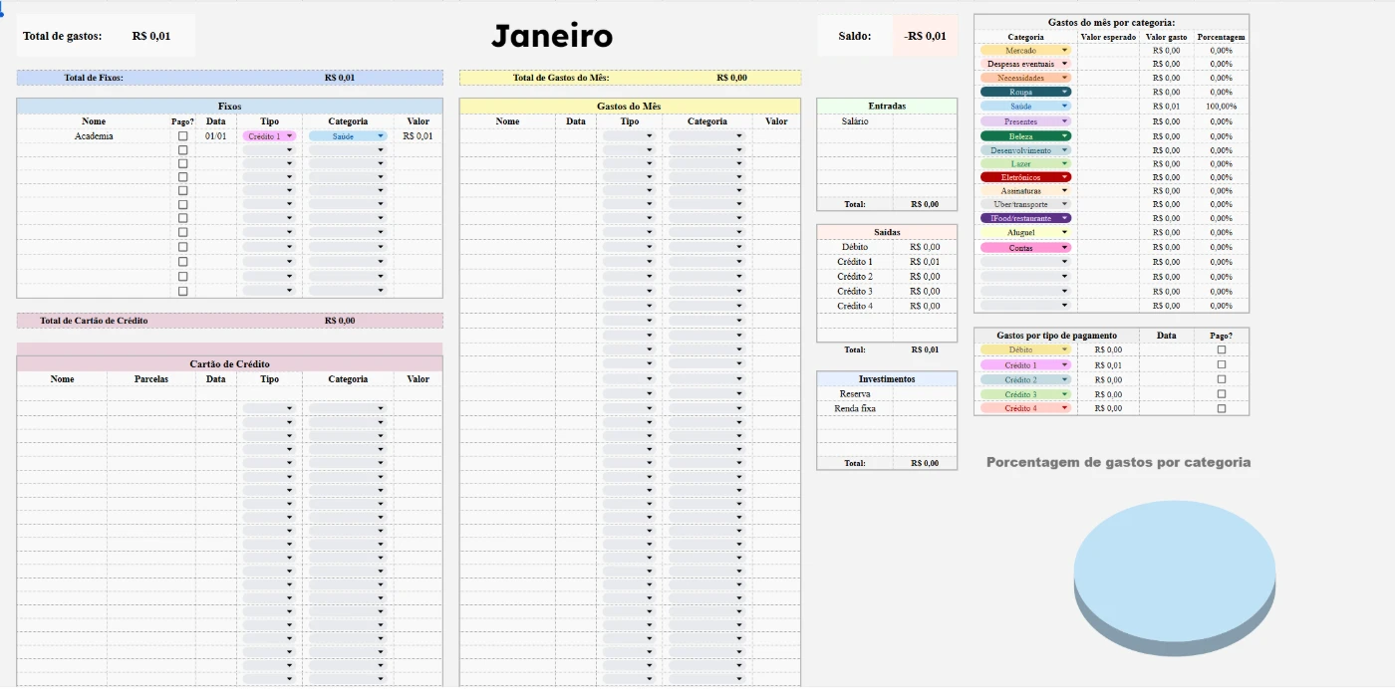This screenshot has height=693, width=1395.
Task: Select the Academia name cell
Action: (x=94, y=136)
